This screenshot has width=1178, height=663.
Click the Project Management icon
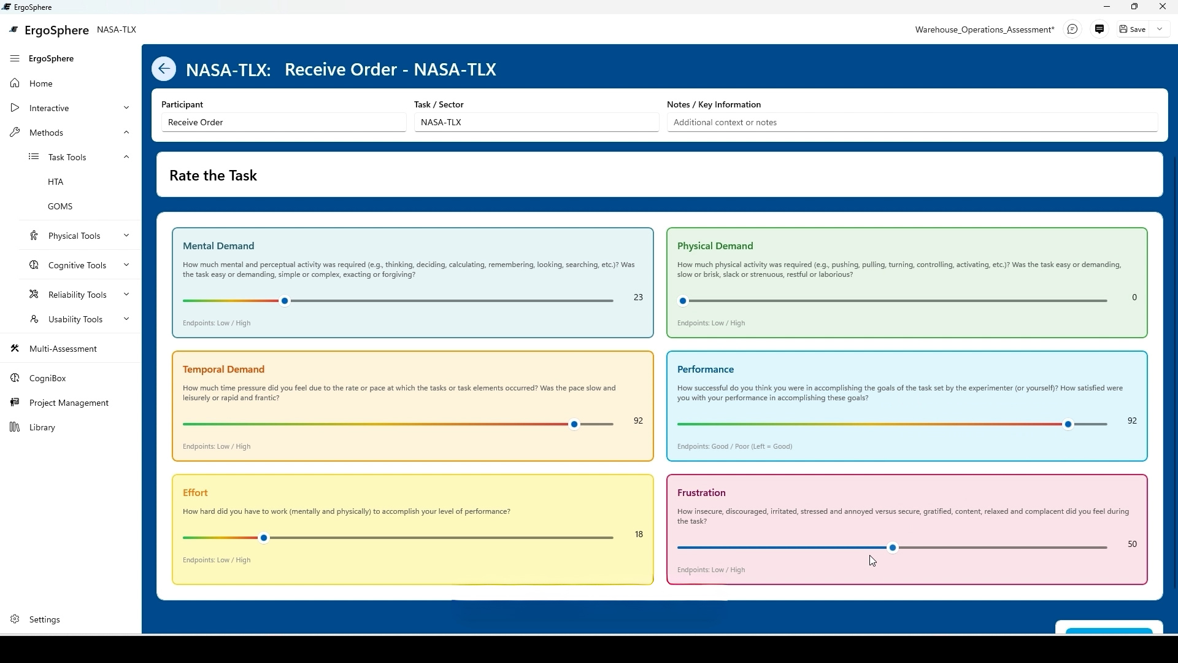[15, 403]
